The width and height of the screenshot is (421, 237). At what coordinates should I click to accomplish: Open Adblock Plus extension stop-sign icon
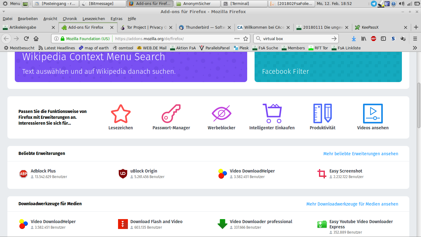pos(23,174)
